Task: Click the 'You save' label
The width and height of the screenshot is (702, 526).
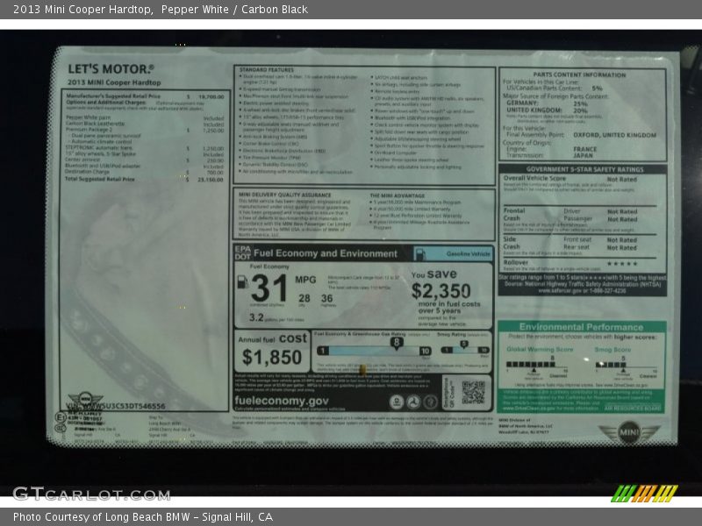Action: 434,274
